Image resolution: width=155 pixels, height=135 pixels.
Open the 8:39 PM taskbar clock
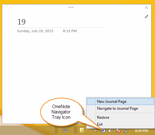[x=142, y=131]
